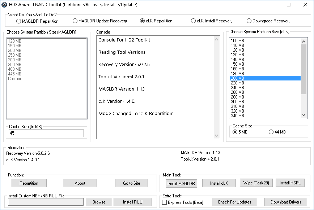
Task: Select 150 MB in cLK partition list
Action: pos(265,64)
